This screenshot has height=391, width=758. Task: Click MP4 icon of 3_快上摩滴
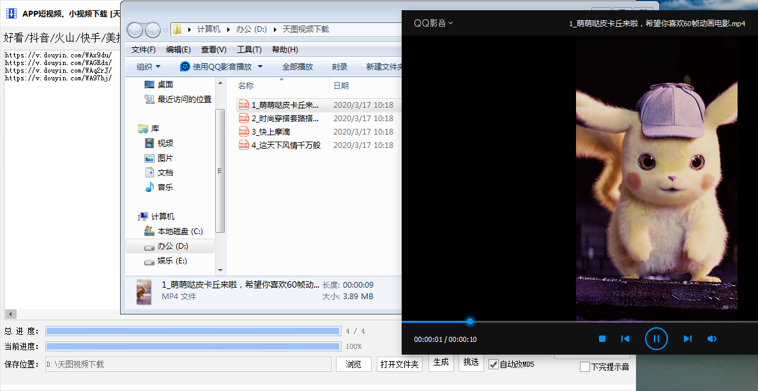pos(244,132)
